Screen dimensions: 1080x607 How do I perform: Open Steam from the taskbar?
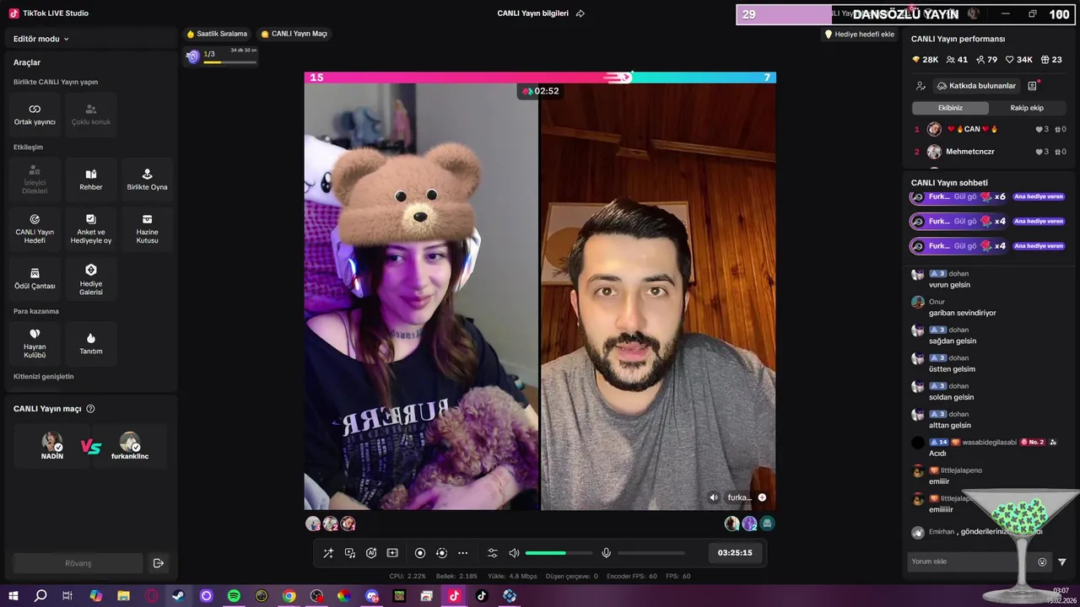(x=178, y=596)
